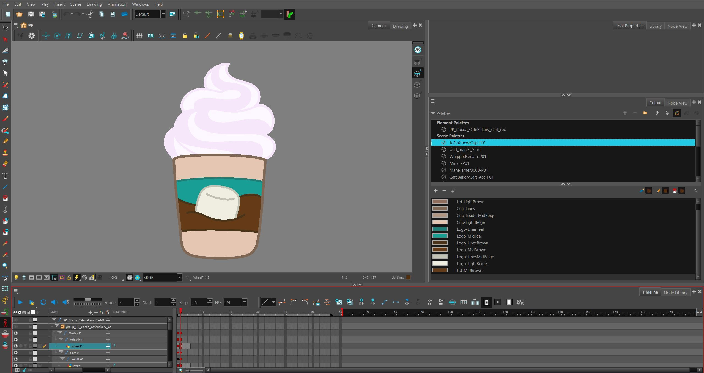Click frame 30 on the timeline ruler
Screen dimensions: 704x373
coord(258,312)
